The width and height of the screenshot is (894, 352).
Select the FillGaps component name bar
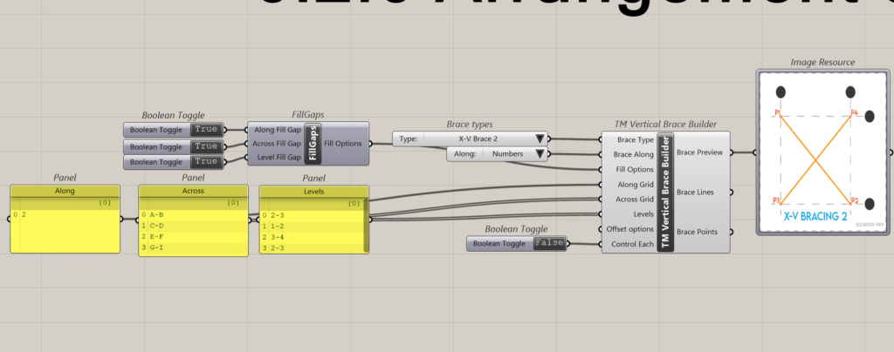(312, 143)
